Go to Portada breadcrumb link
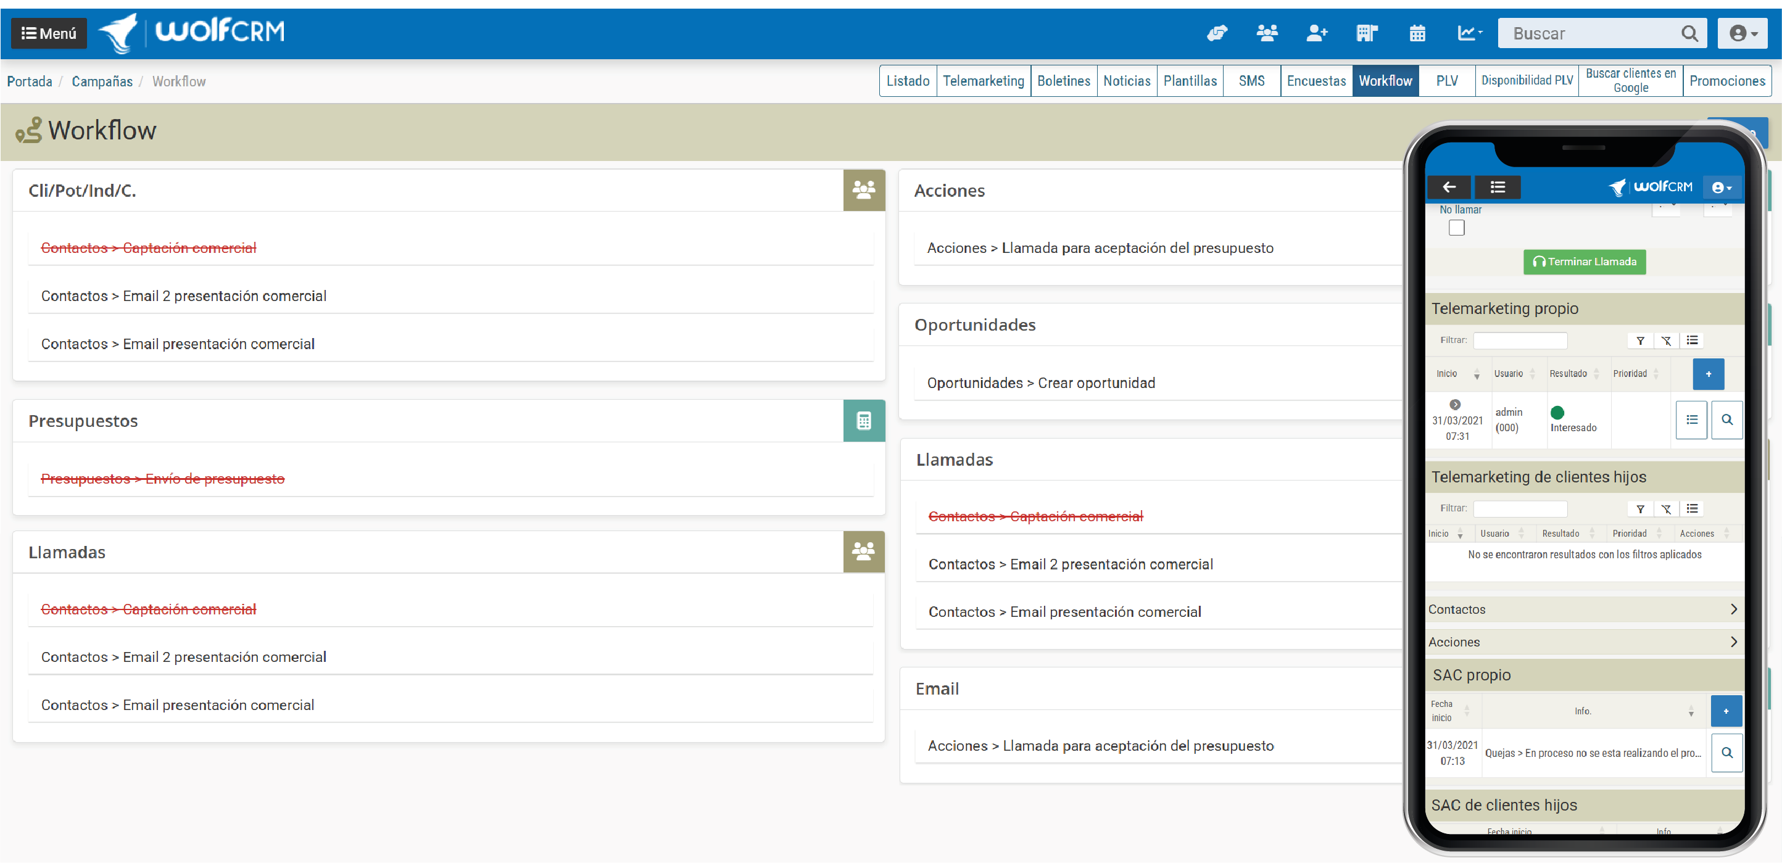This screenshot has height=863, width=1782. pyautogui.click(x=30, y=81)
